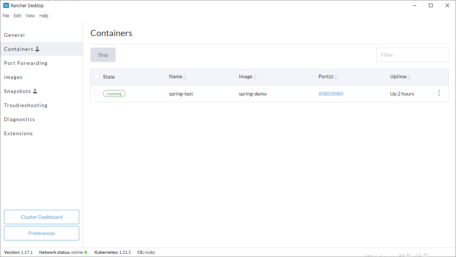
Task: Open the Help menu
Action: [x=44, y=16]
